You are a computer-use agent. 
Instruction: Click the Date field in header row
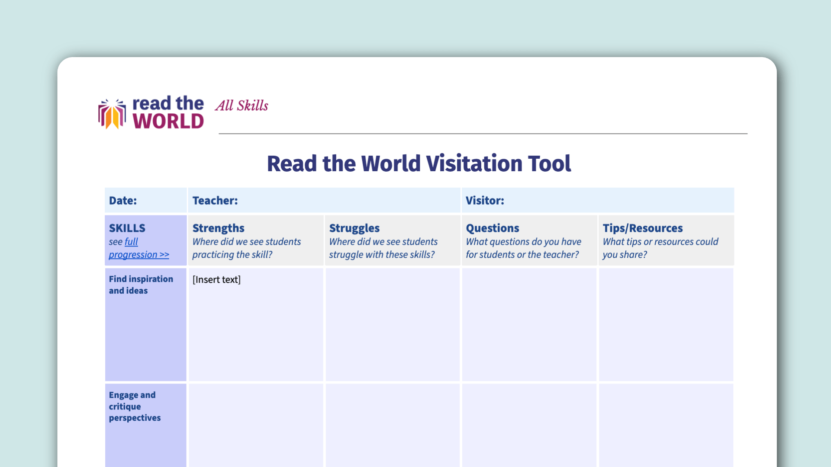[145, 201]
